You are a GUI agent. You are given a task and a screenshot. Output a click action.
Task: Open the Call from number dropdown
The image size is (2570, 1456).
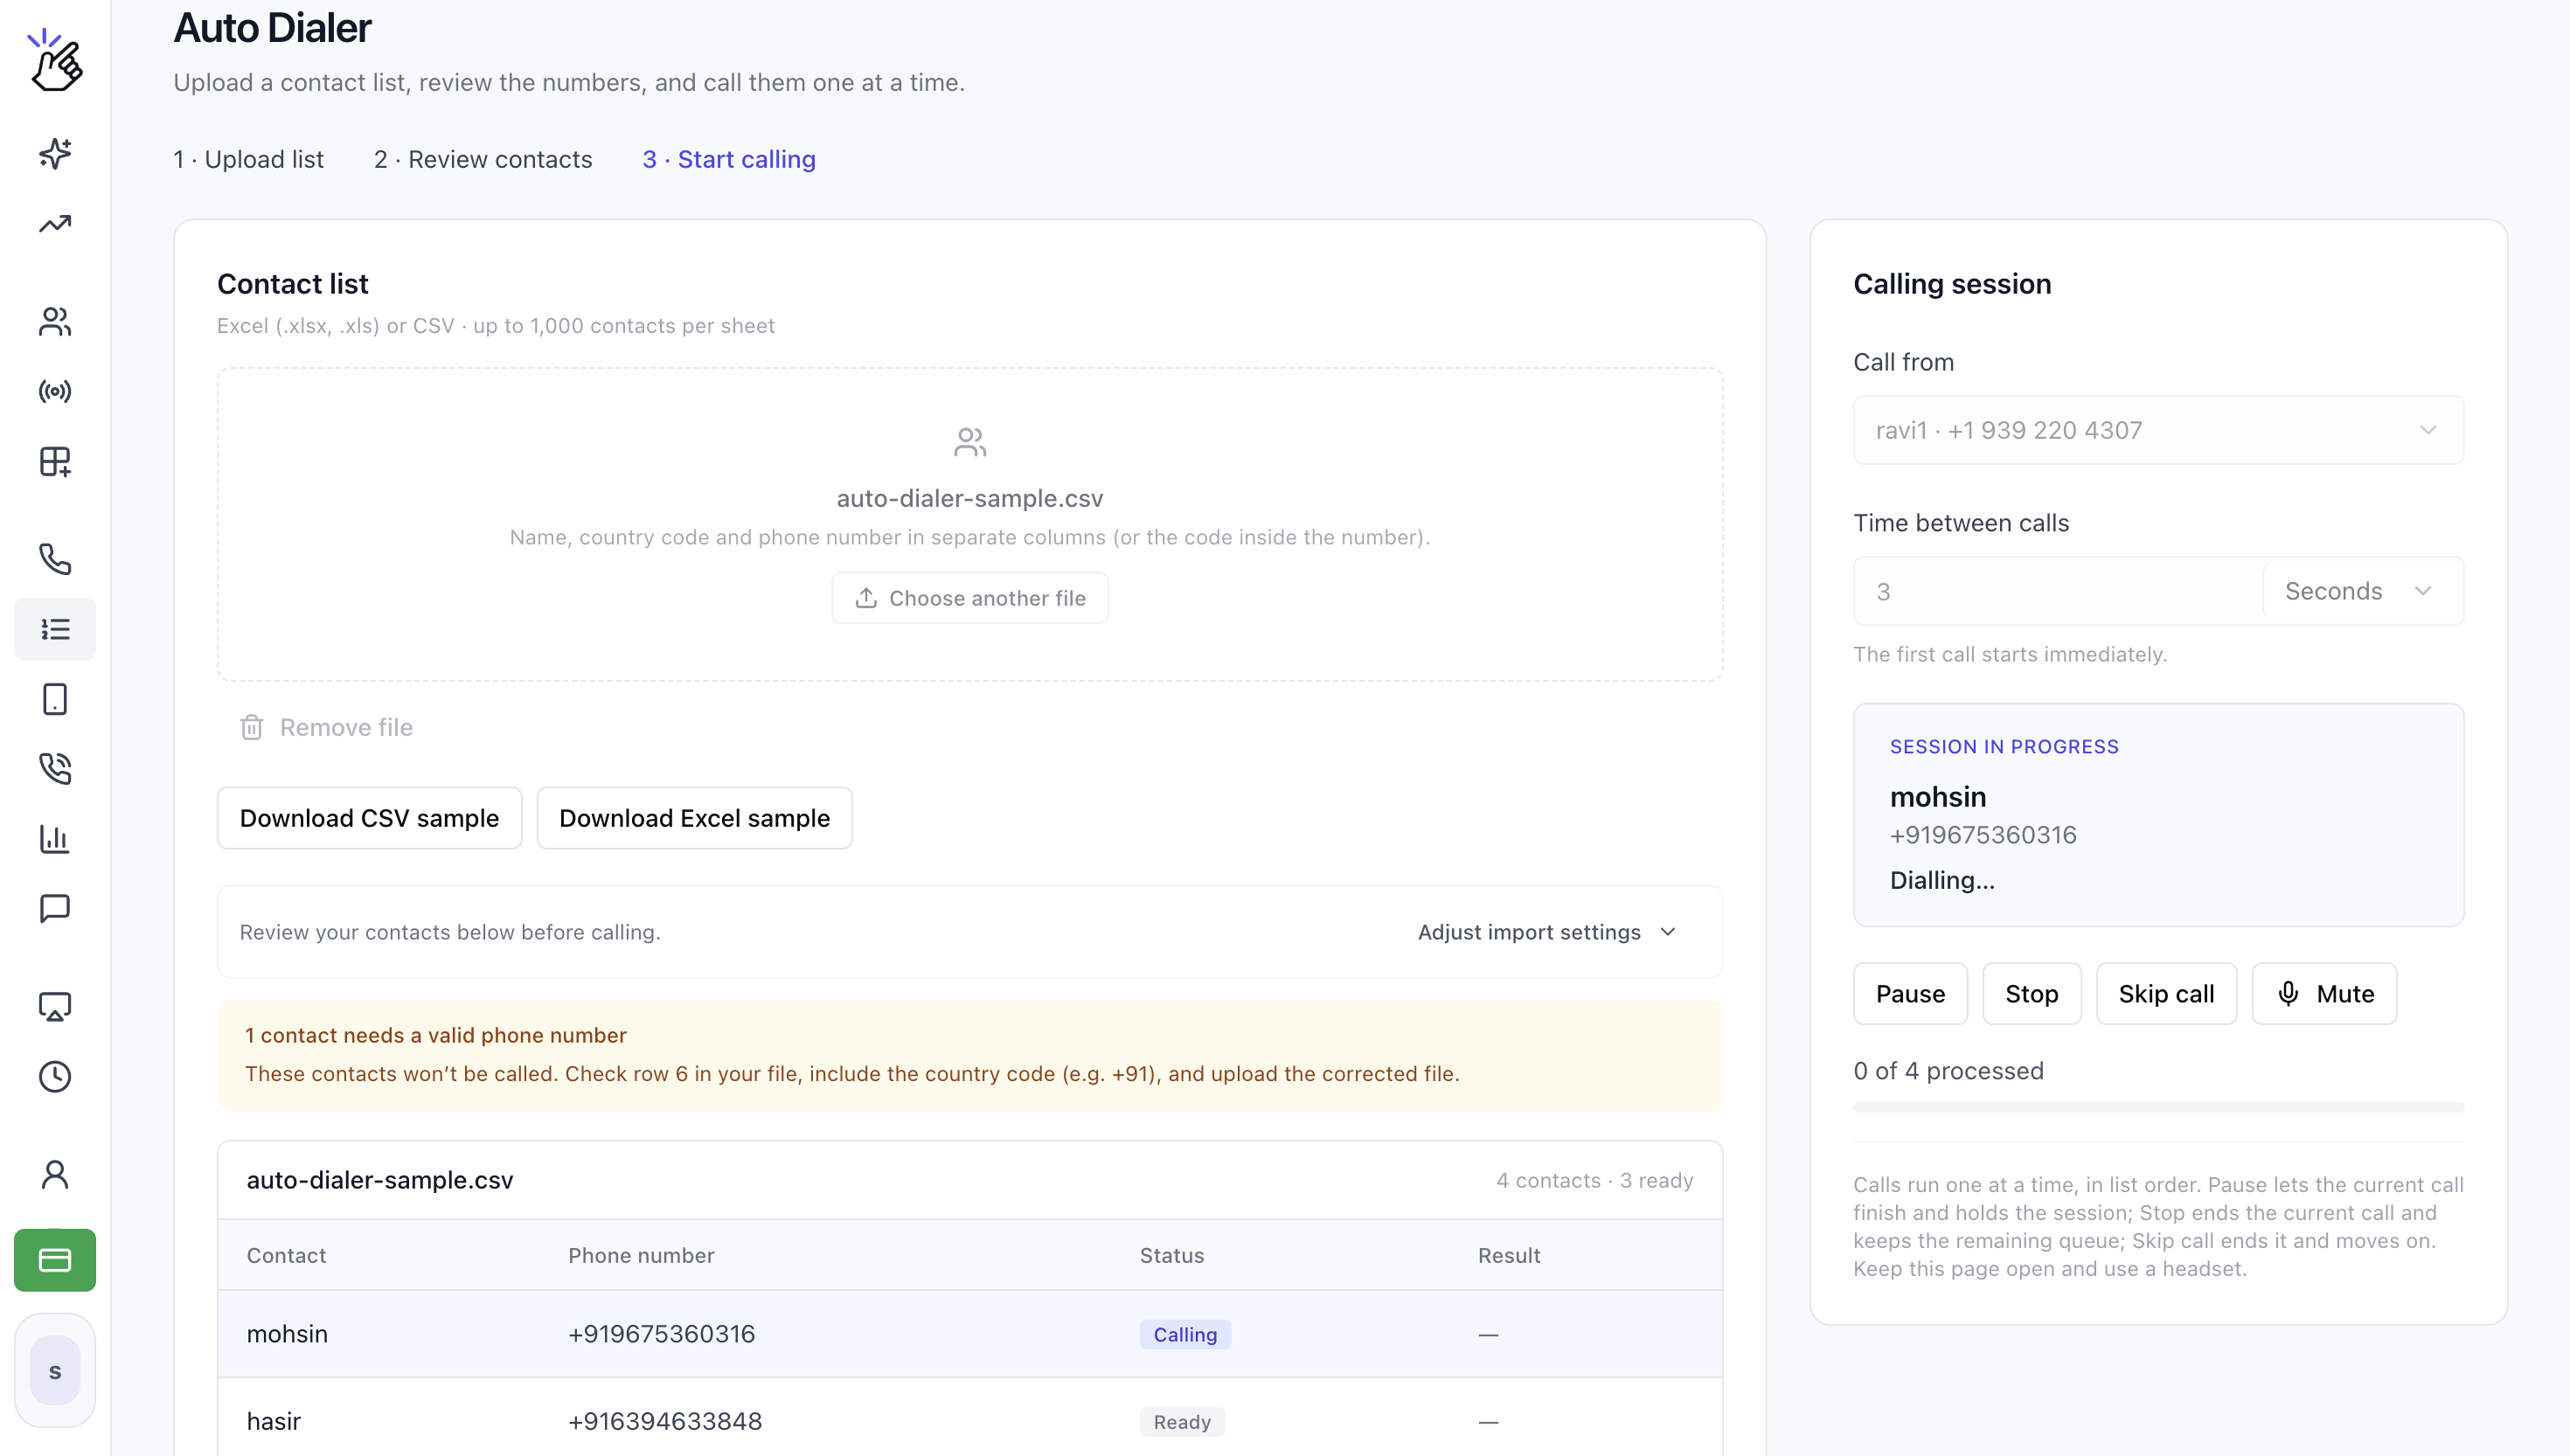[2158, 430]
